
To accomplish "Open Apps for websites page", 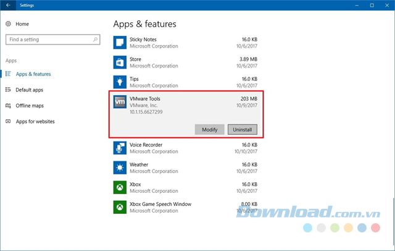I will (35, 122).
